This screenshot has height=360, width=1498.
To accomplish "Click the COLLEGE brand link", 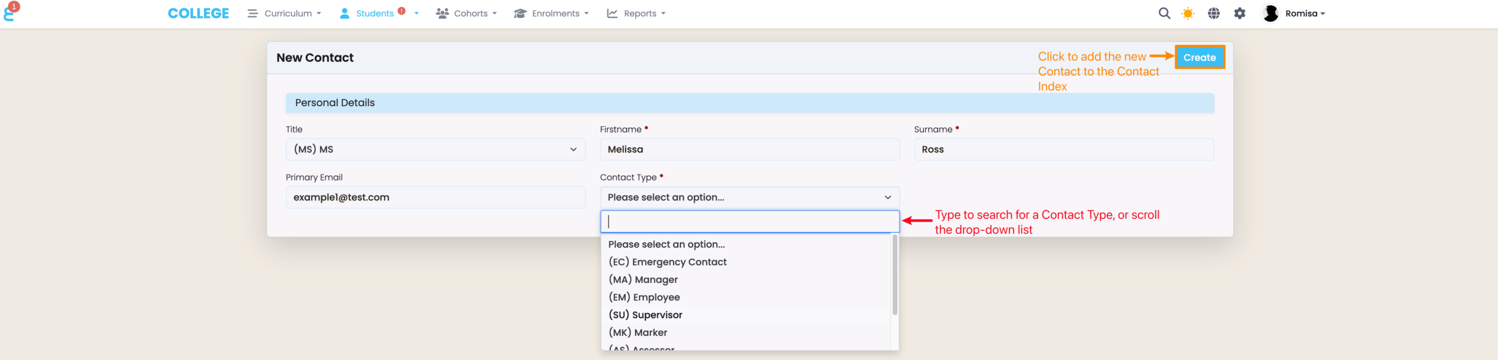I will point(198,13).
